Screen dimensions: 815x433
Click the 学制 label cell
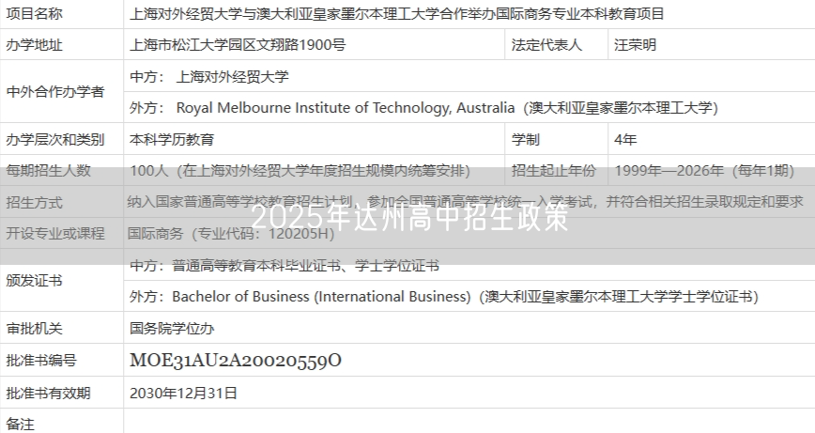(526, 140)
